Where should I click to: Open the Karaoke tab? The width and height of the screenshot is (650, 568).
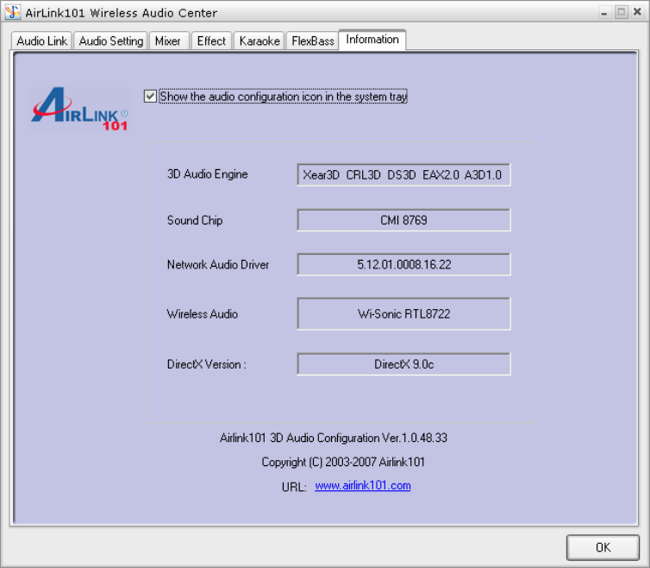259,41
